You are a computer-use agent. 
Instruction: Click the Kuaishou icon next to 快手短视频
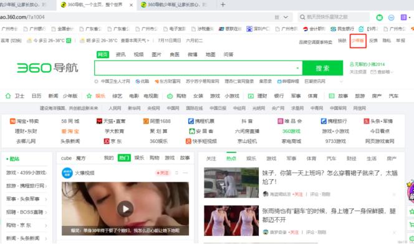(x=188, y=141)
